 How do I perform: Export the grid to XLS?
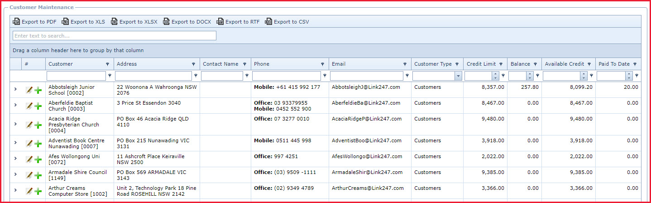tap(83, 22)
